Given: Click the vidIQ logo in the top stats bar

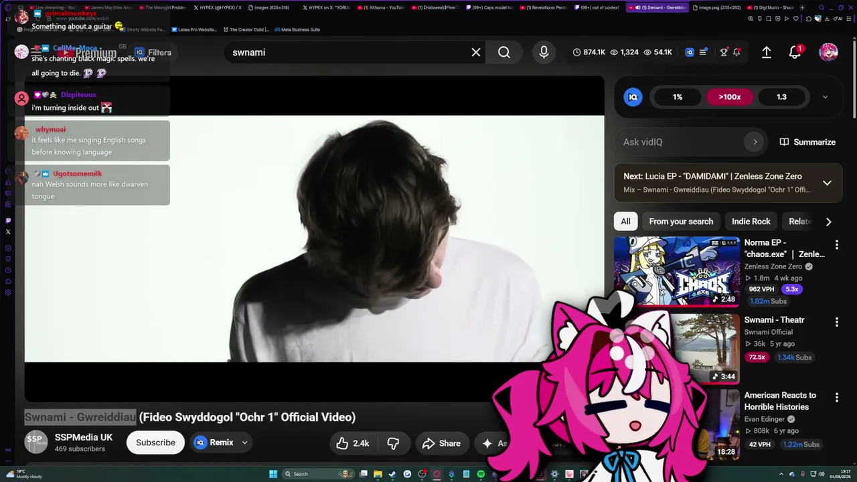Looking at the screenshot, I should [690, 52].
